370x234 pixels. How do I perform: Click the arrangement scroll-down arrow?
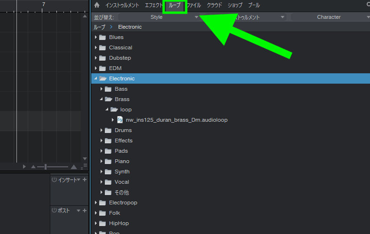pos(85,159)
